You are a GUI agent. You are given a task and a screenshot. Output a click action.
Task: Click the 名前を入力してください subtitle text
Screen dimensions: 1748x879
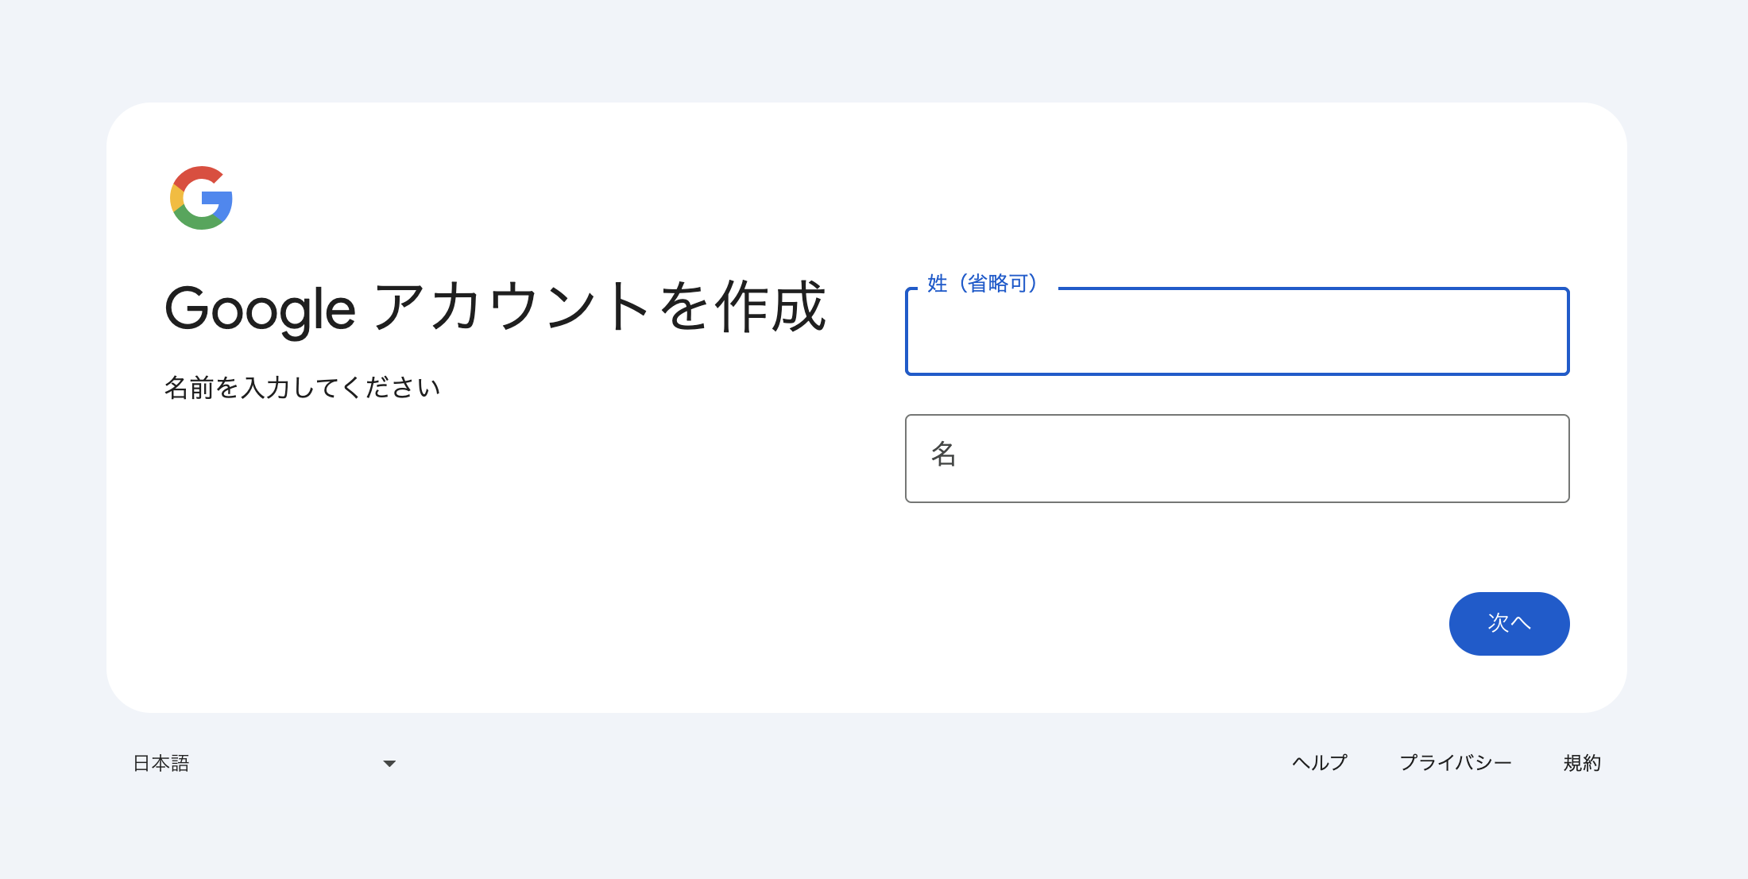pyautogui.click(x=302, y=388)
